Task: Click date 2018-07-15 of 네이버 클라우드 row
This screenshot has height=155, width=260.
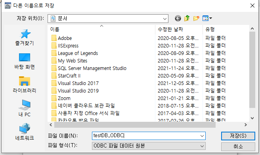Action: [178, 106]
